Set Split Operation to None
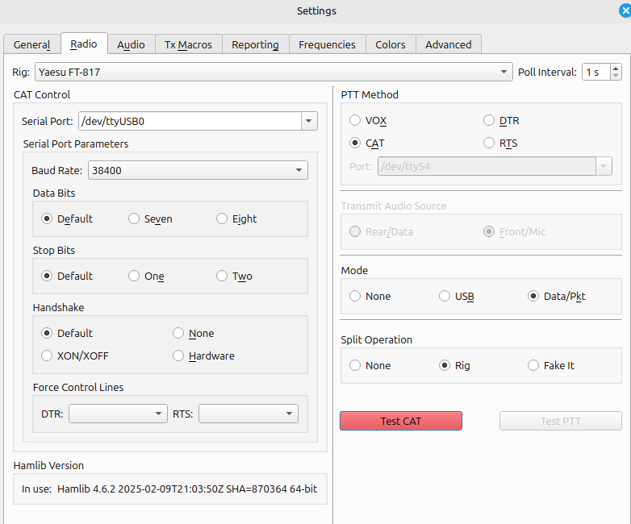The height and width of the screenshot is (524, 631). [x=370, y=365]
